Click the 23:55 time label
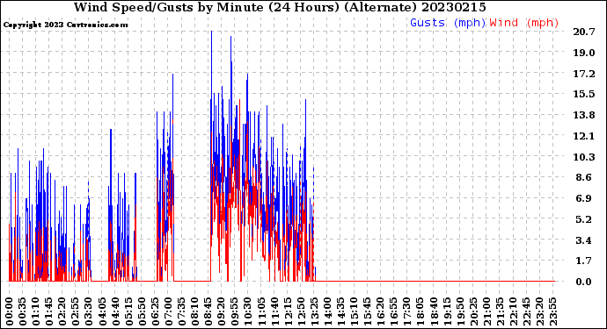This screenshot has height=329, width=607. [x=552, y=311]
